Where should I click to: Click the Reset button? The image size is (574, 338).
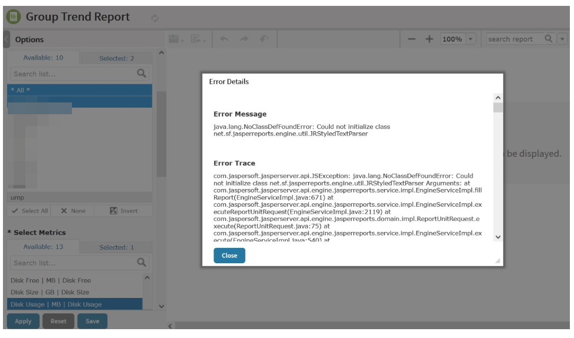[x=58, y=321]
